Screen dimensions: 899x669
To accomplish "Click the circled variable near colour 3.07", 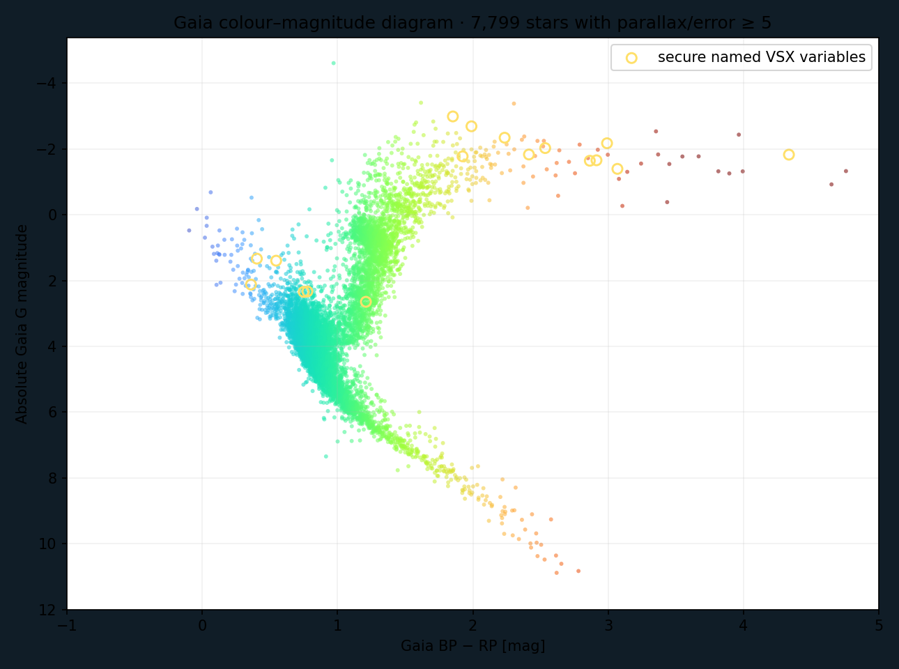I will click(617, 169).
